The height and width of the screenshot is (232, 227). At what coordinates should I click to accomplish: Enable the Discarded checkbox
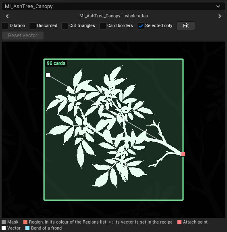(33, 26)
